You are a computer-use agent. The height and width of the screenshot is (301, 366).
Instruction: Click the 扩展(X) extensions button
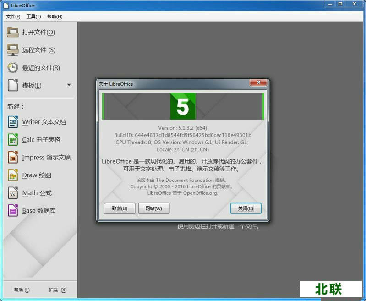[x=57, y=290]
